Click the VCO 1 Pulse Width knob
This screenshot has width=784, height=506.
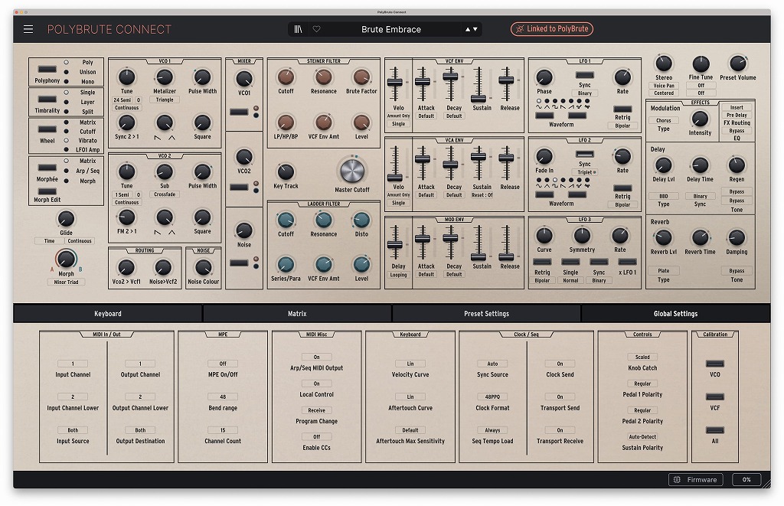click(x=202, y=77)
